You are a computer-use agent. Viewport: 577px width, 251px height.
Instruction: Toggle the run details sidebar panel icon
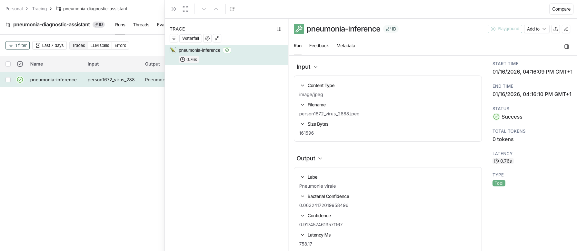(x=567, y=47)
